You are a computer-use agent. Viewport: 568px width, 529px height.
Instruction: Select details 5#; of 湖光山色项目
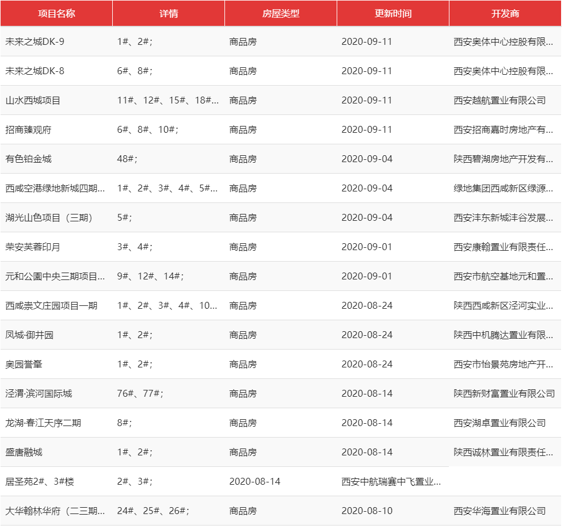click(x=125, y=217)
